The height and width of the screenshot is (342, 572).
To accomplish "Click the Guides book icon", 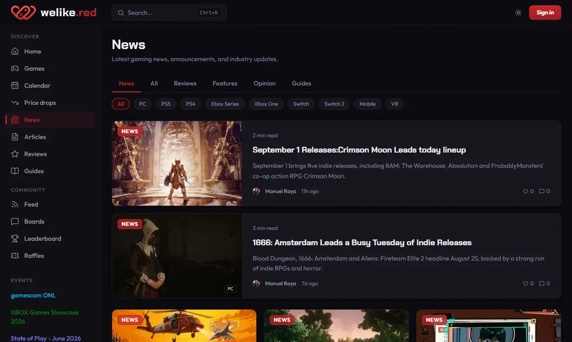I will pos(15,171).
